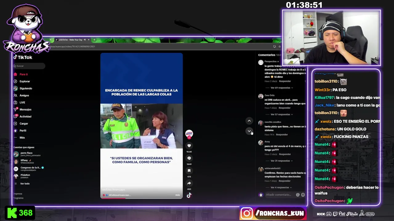
Task: Open emoji picker in comment box
Action: tap(303, 195)
